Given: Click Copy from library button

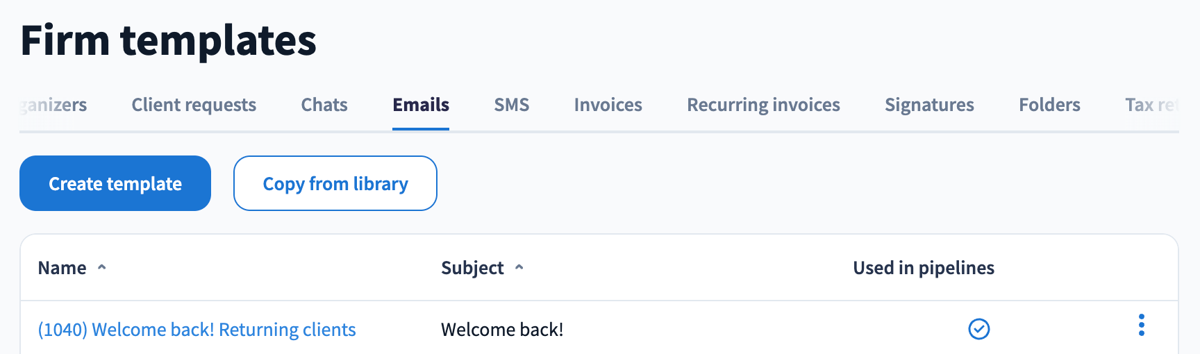Looking at the screenshot, I should point(335,183).
